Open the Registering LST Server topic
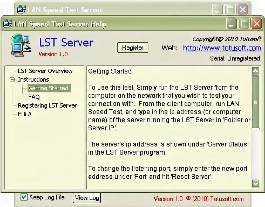The image size is (265, 207). pos(47,105)
